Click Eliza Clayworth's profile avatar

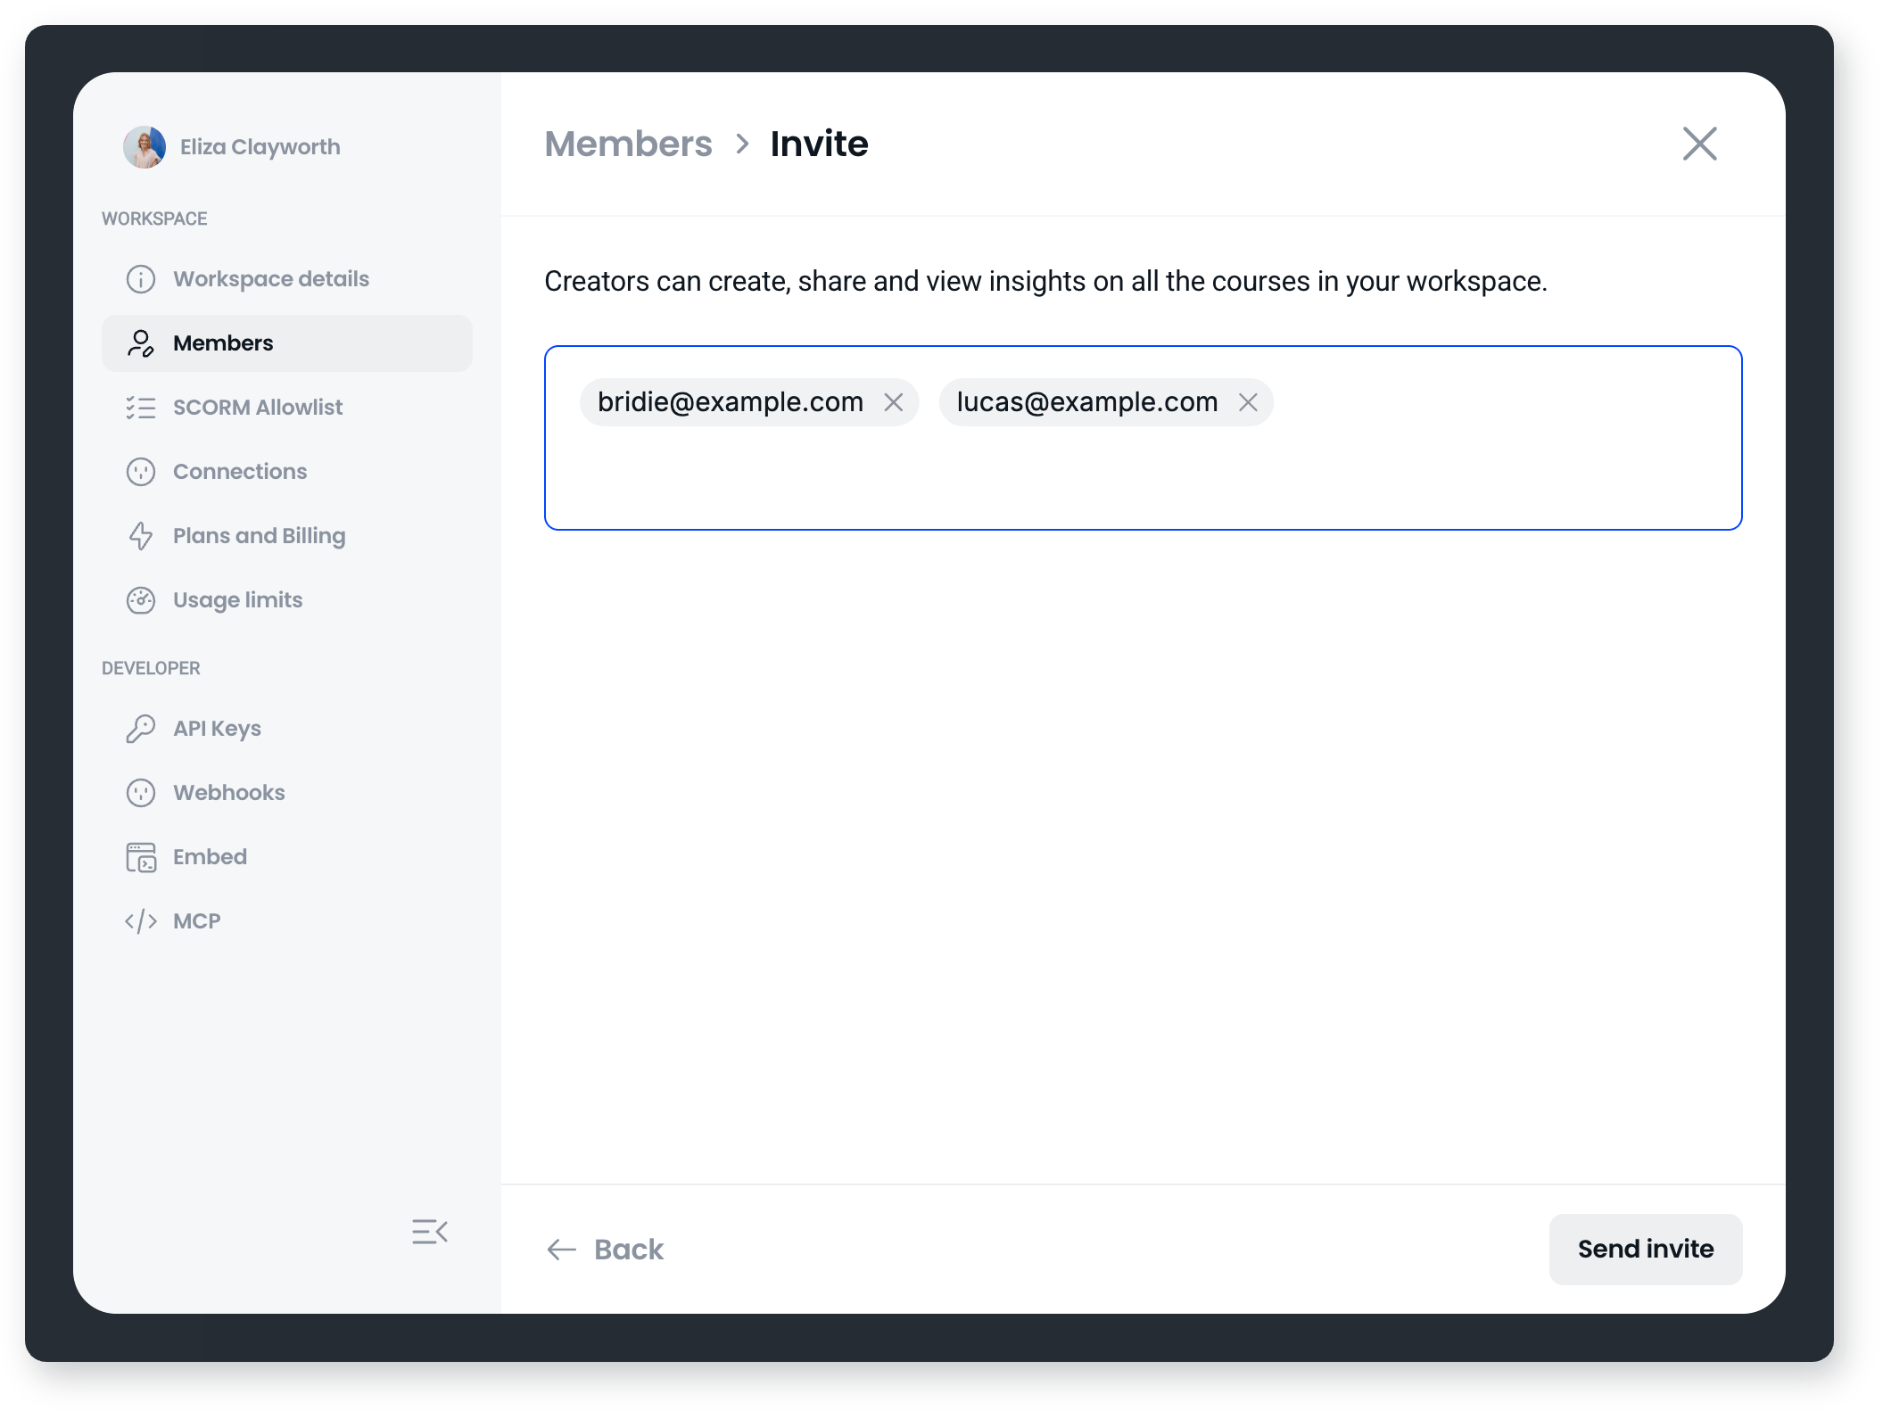(x=145, y=147)
